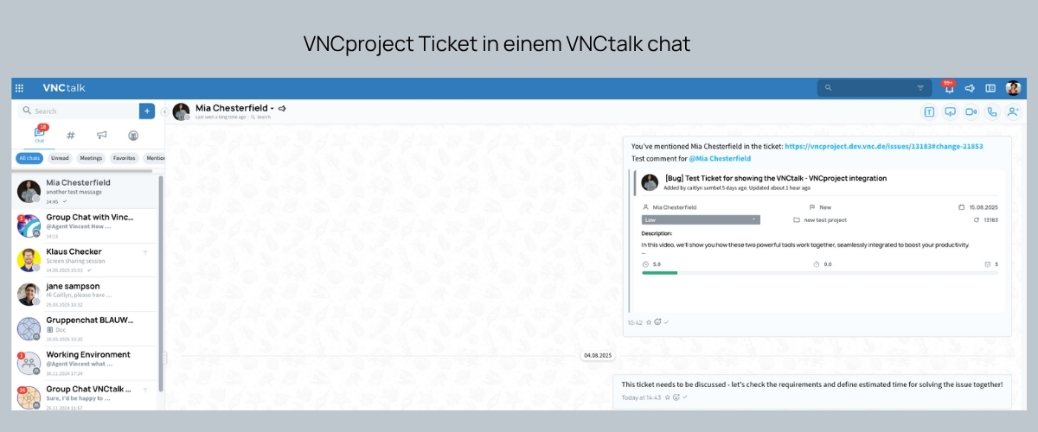This screenshot has height=432, width=1038.
Task: Open the search filter options in header
Action: 920,88
